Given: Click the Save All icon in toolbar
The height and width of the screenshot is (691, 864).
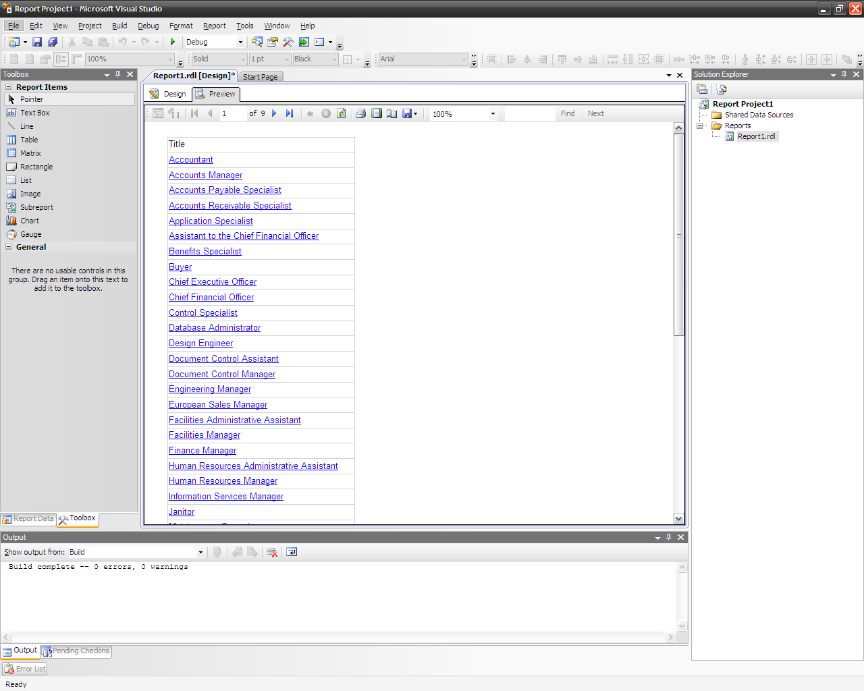Looking at the screenshot, I should [x=53, y=42].
